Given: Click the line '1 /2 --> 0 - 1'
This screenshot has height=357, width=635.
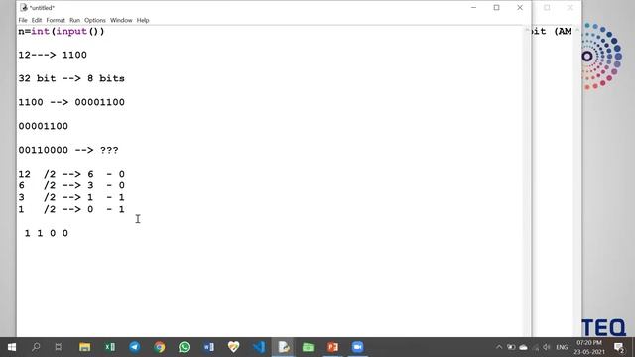Looking at the screenshot, I should pos(71,209).
